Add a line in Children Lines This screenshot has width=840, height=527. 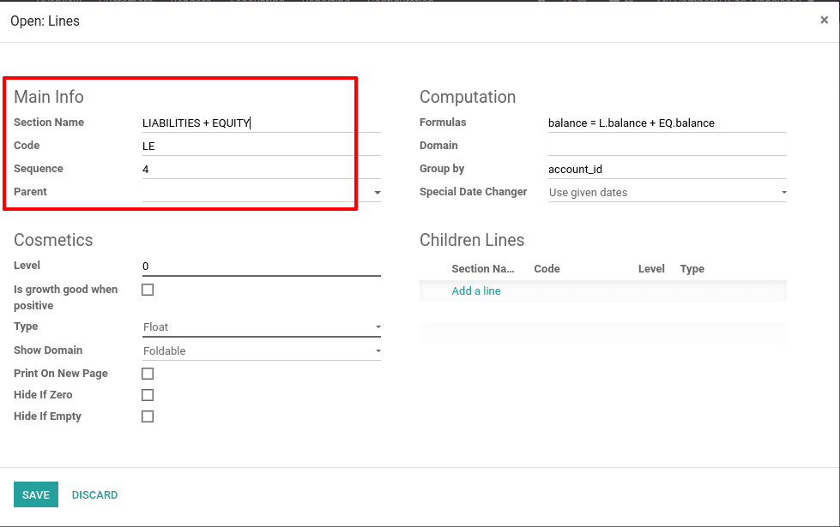point(475,291)
